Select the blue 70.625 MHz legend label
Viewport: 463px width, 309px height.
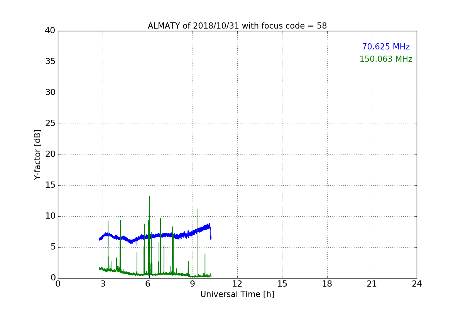point(386,47)
